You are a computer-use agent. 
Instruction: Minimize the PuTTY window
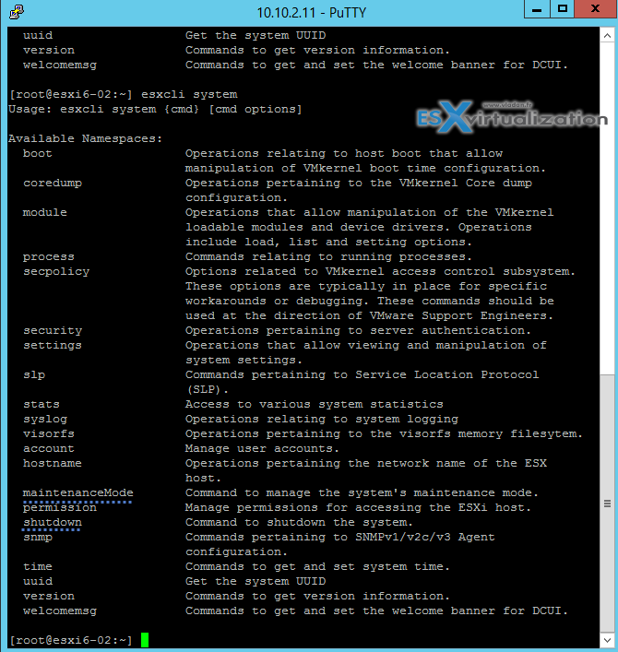(537, 9)
